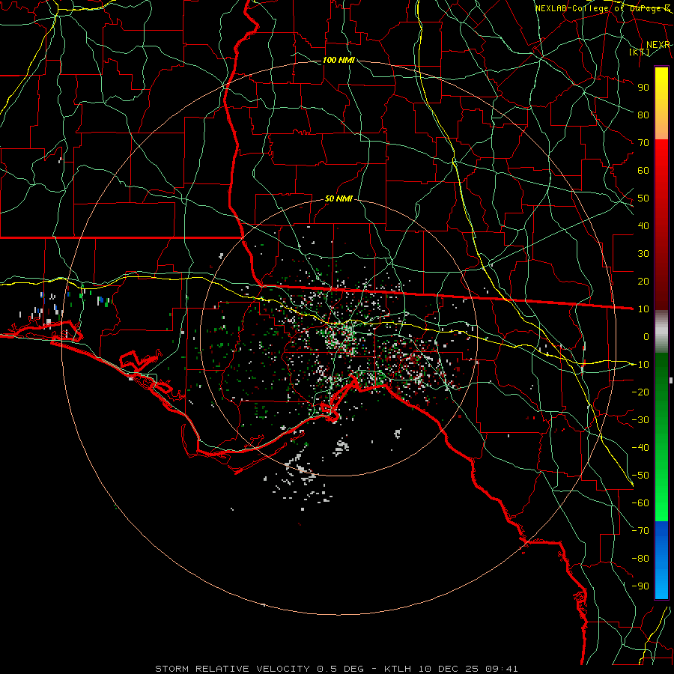Select the -60 knots scale label
674x674 pixels.
tap(640, 503)
